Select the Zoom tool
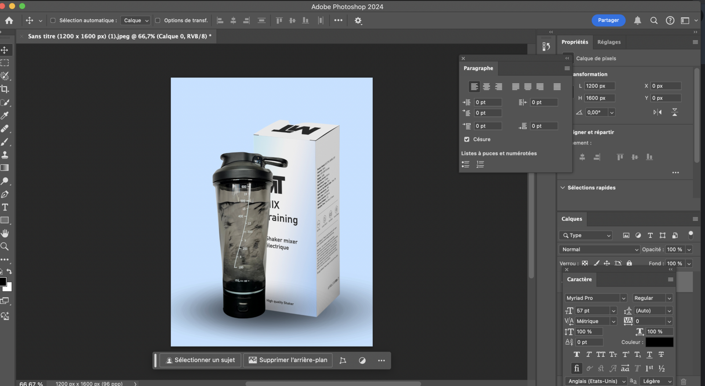The height and width of the screenshot is (386, 705). pyautogui.click(x=5, y=247)
